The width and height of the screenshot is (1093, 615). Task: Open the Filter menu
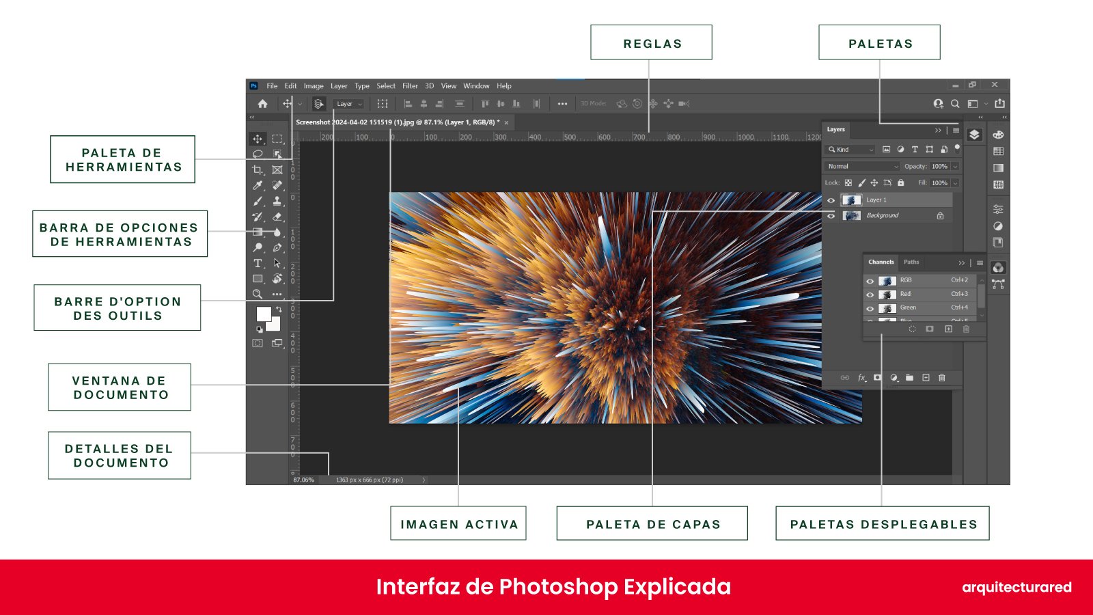click(410, 86)
